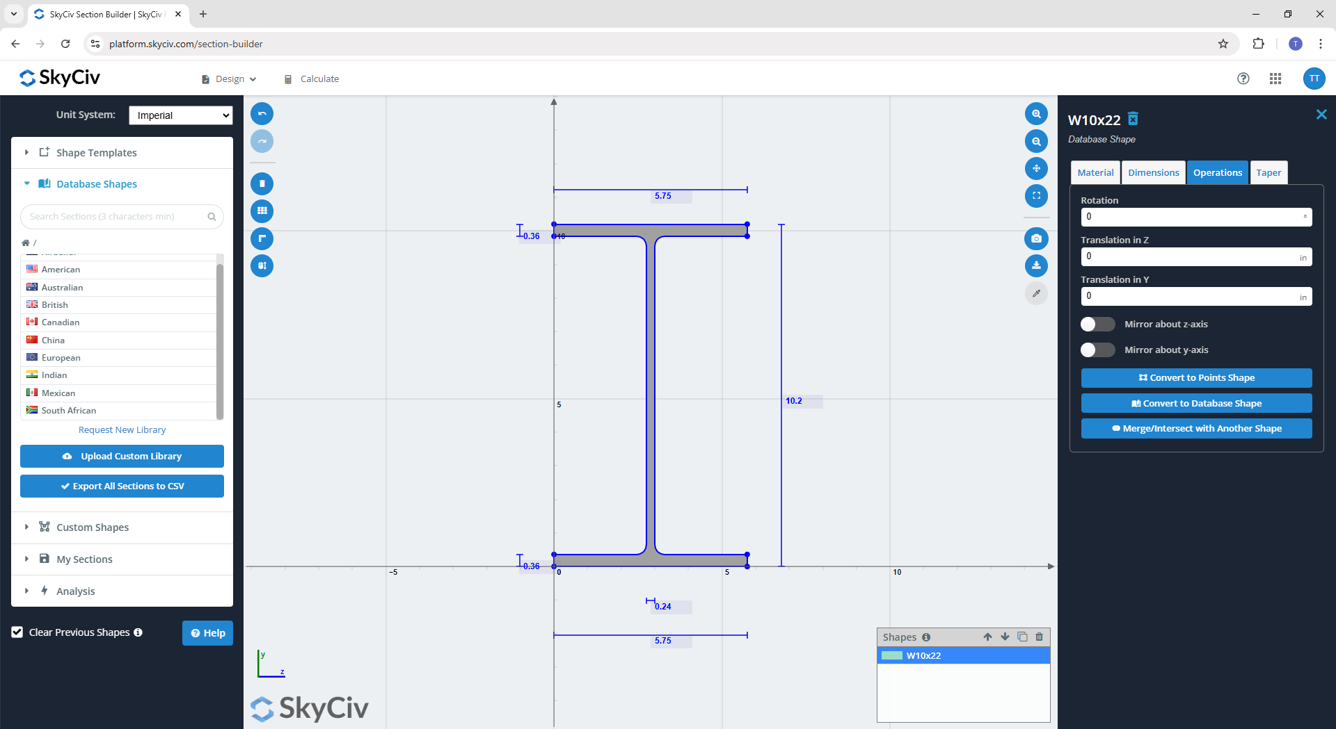Click the ruler/dimensions icon
The image size is (1336, 729).
coord(262,238)
